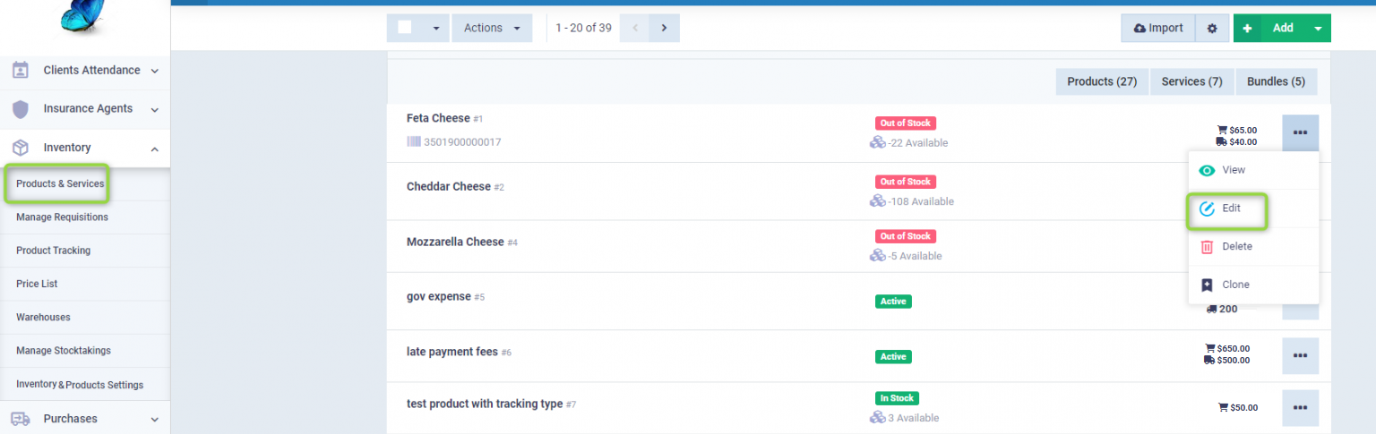Image resolution: width=1376 pixels, height=434 pixels.
Task: Choose Delete from the row actions menu
Action: coord(1236,247)
